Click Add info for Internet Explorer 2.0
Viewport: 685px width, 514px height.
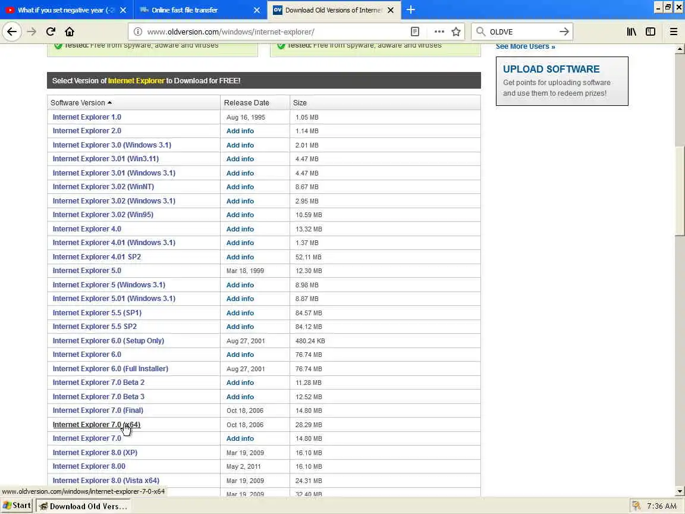point(240,131)
